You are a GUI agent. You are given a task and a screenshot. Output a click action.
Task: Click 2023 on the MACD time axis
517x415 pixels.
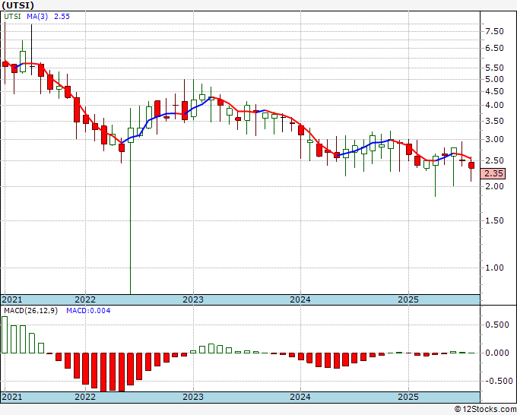click(x=193, y=397)
